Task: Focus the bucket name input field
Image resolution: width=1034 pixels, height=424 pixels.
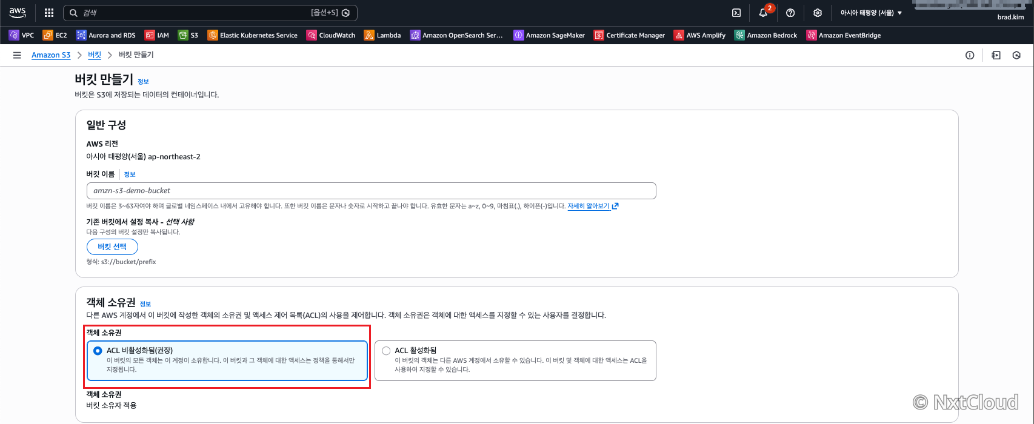Action: (372, 191)
